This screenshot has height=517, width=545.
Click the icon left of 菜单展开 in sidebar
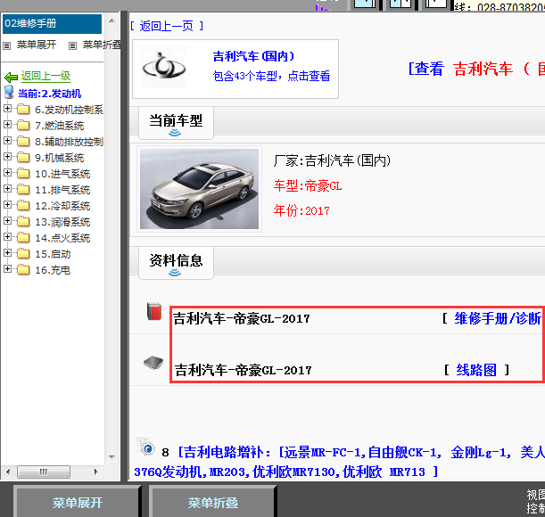click(6, 45)
